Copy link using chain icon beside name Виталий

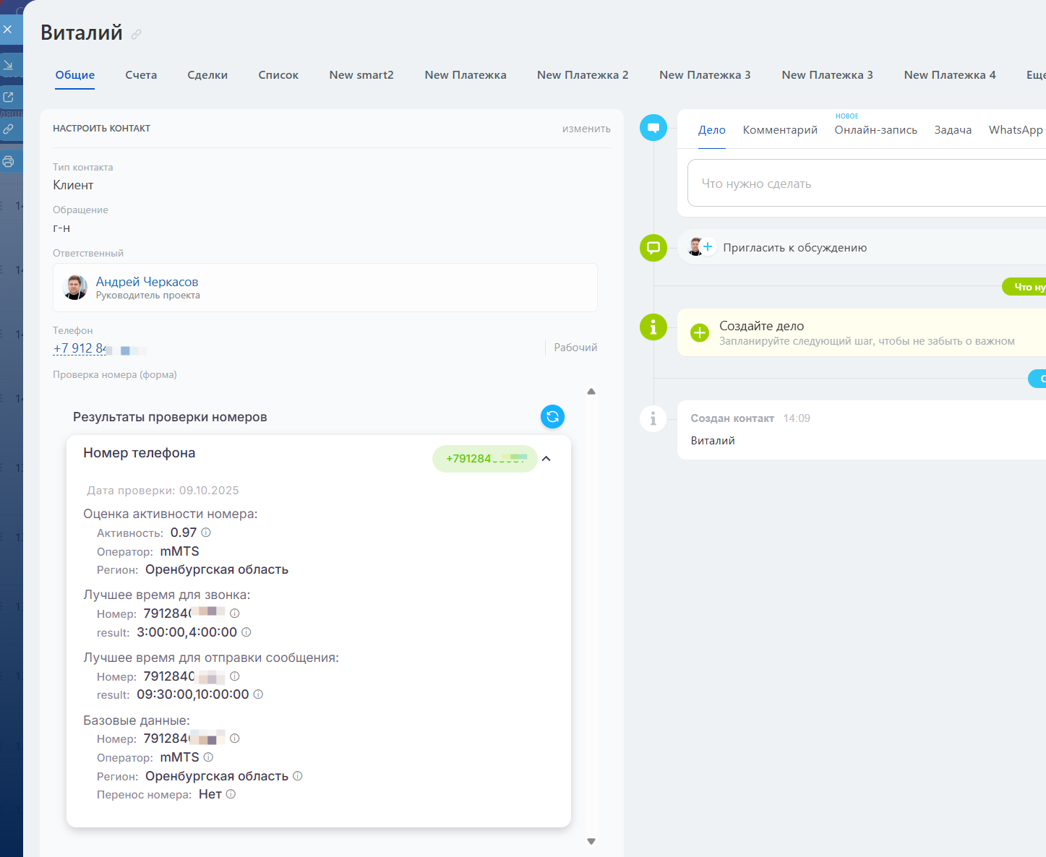(x=137, y=34)
